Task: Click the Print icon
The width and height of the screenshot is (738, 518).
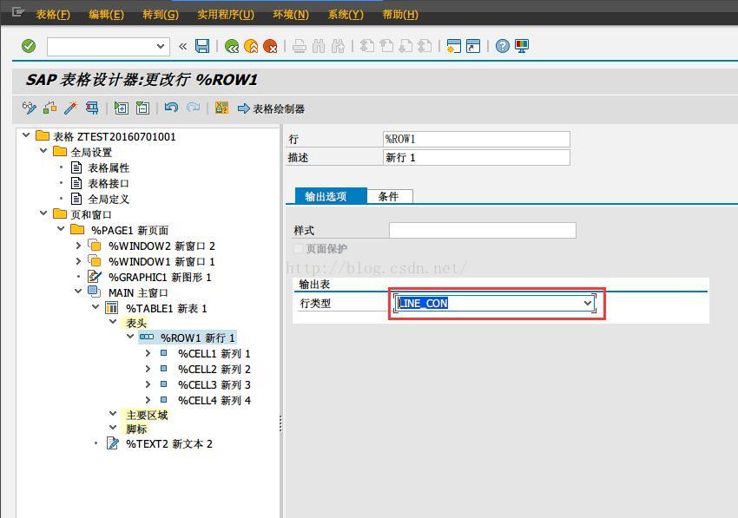Action: pyautogui.click(x=300, y=46)
